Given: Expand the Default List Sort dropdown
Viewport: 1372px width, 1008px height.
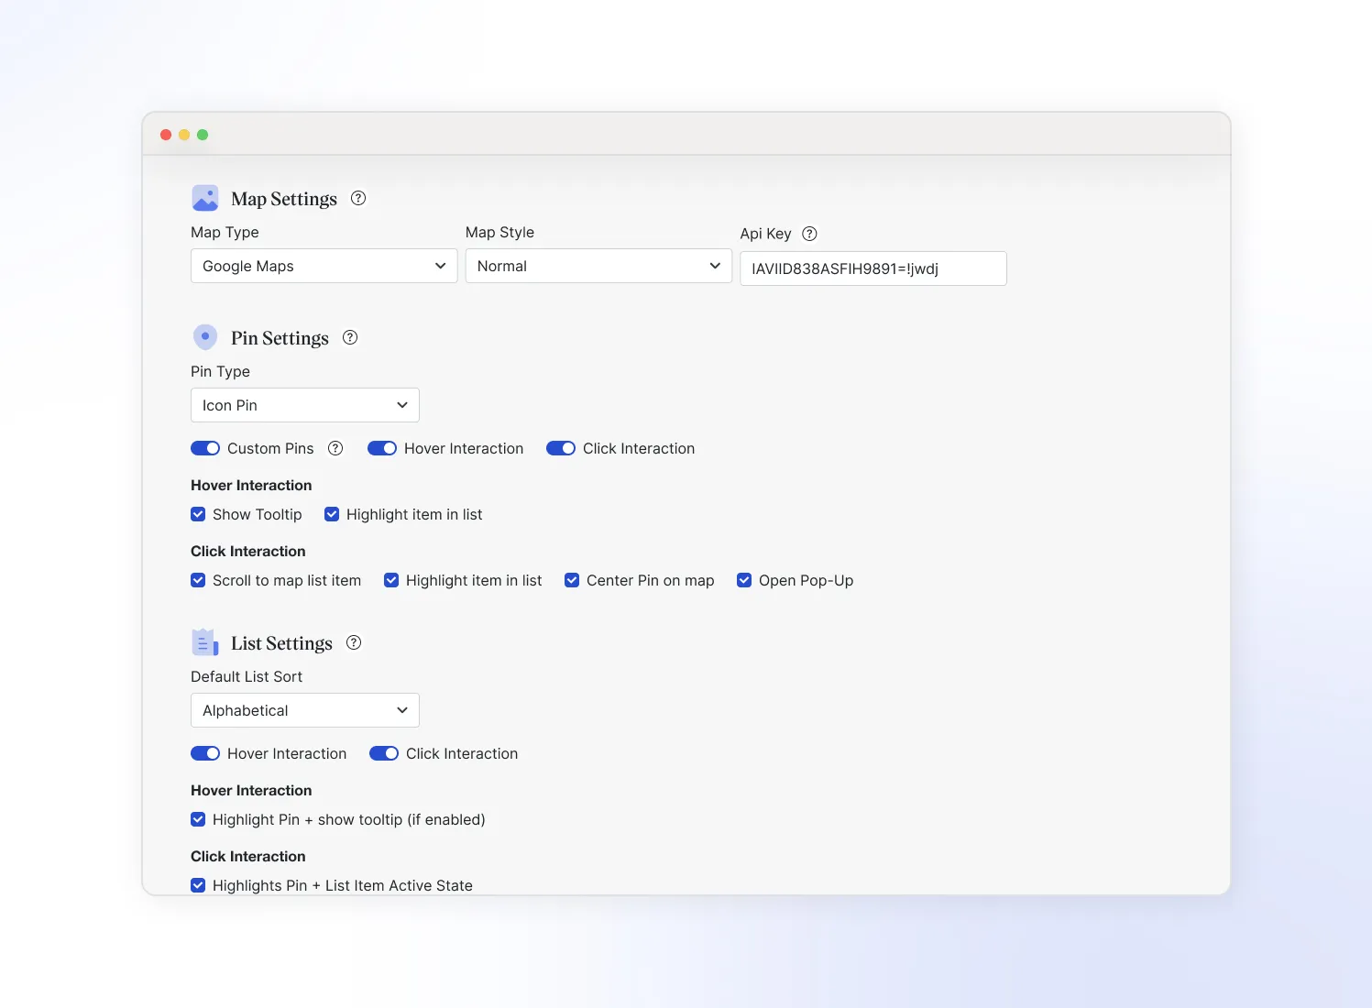Looking at the screenshot, I should tap(304, 710).
